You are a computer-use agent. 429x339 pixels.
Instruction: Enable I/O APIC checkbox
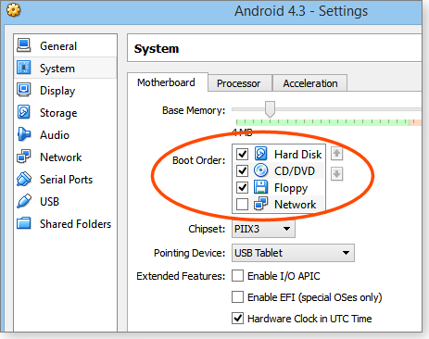[x=237, y=276]
